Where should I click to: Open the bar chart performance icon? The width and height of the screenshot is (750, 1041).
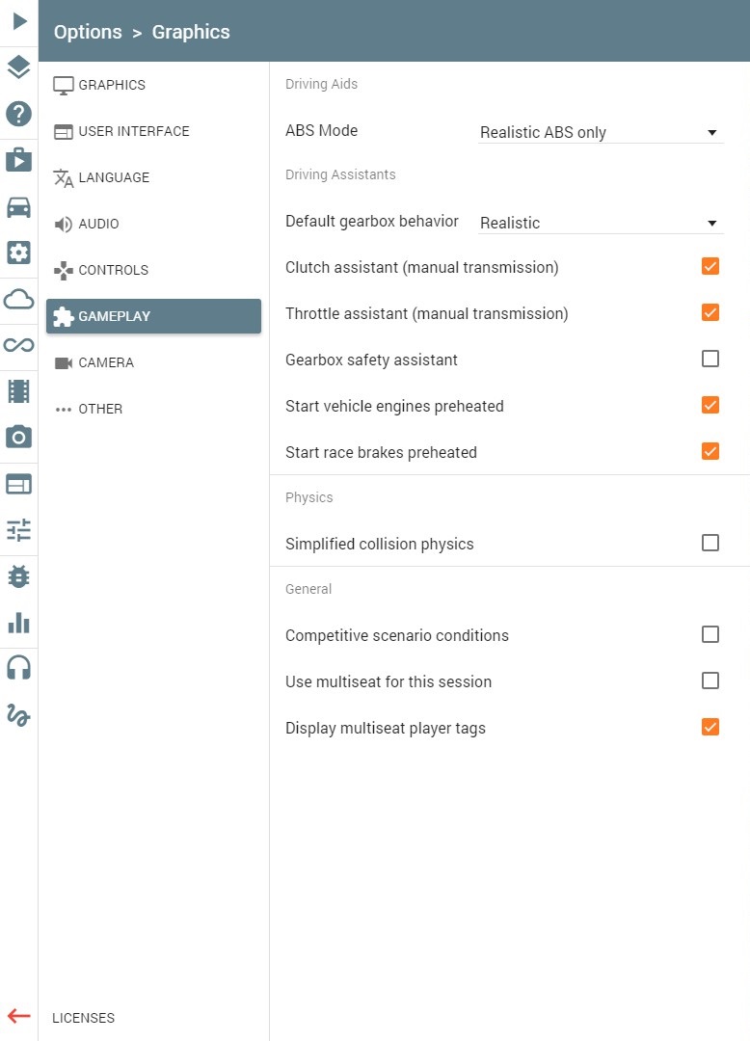pos(18,623)
